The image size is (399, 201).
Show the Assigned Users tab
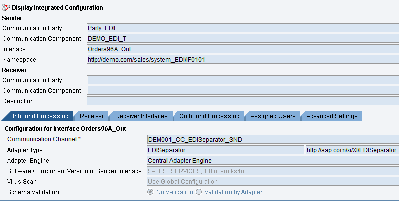coord(272,116)
